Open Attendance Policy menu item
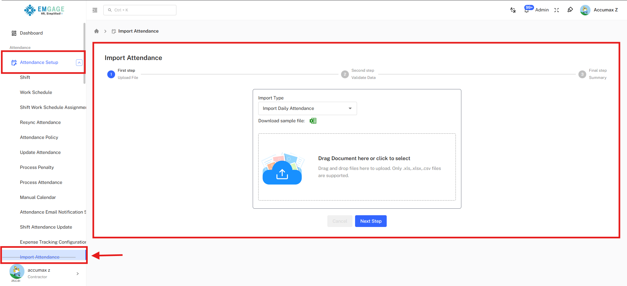The height and width of the screenshot is (286, 627). (39, 137)
